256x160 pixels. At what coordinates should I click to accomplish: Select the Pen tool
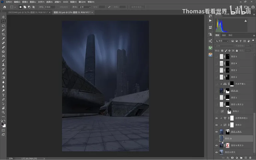click(3, 99)
